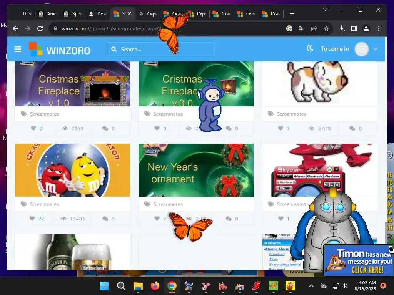Go back with the browser back arrow
394x295 pixels.
coord(15,28)
